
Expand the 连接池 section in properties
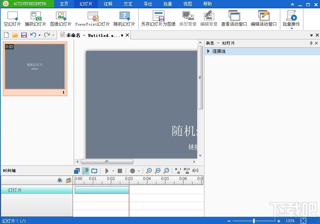click(208, 51)
